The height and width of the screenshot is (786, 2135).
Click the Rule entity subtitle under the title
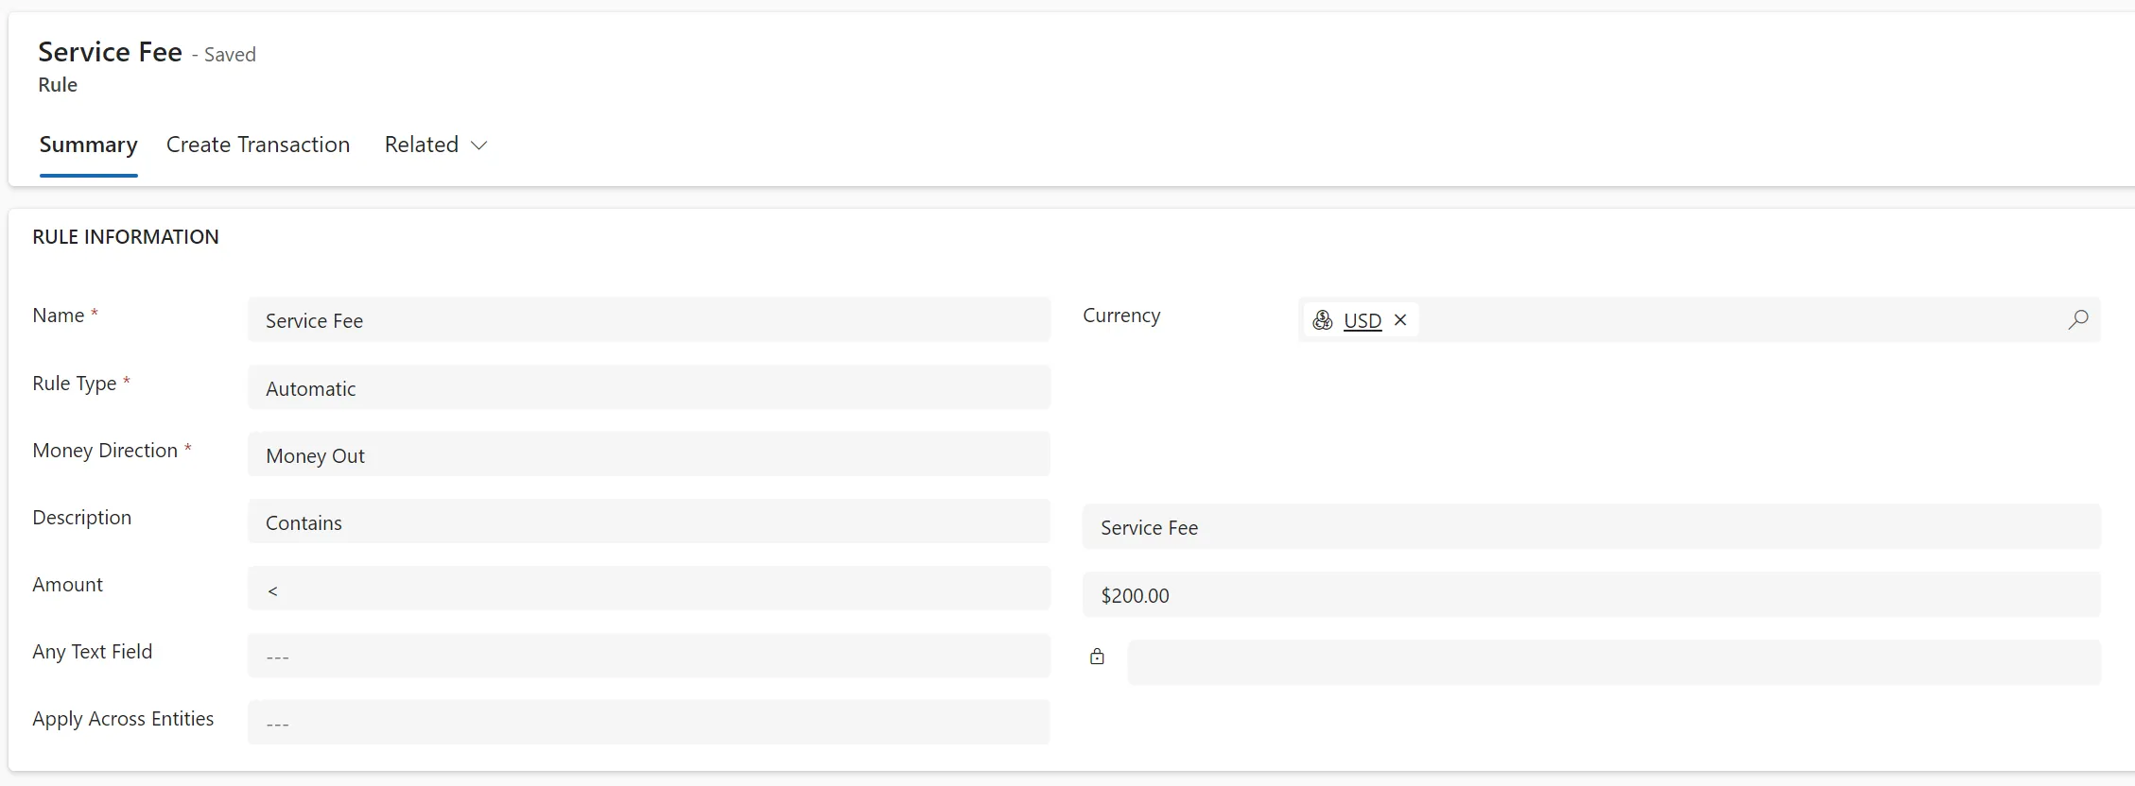pyautogui.click(x=58, y=85)
